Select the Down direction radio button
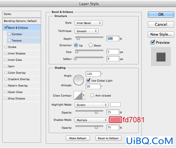 pos(91,45)
